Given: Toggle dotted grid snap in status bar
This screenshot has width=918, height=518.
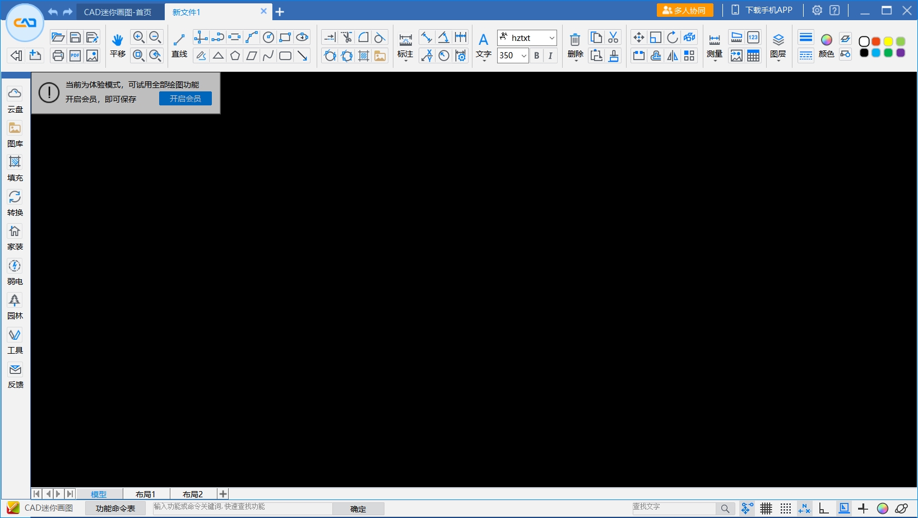Looking at the screenshot, I should (786, 508).
